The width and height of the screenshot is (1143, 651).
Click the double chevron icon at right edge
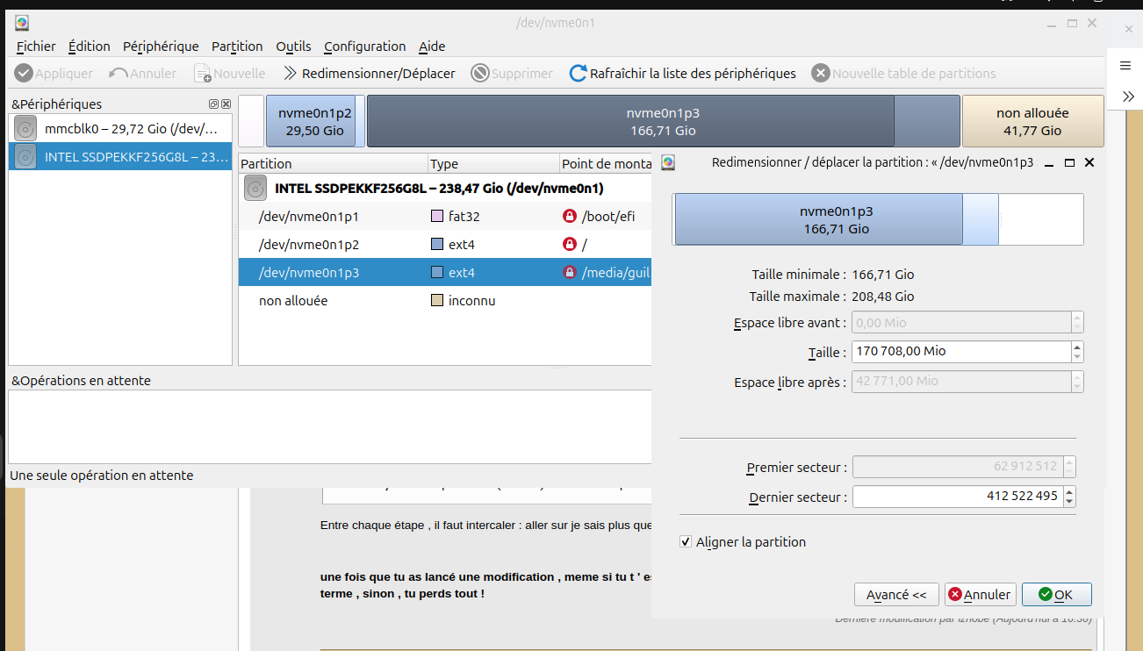[x=1128, y=96]
